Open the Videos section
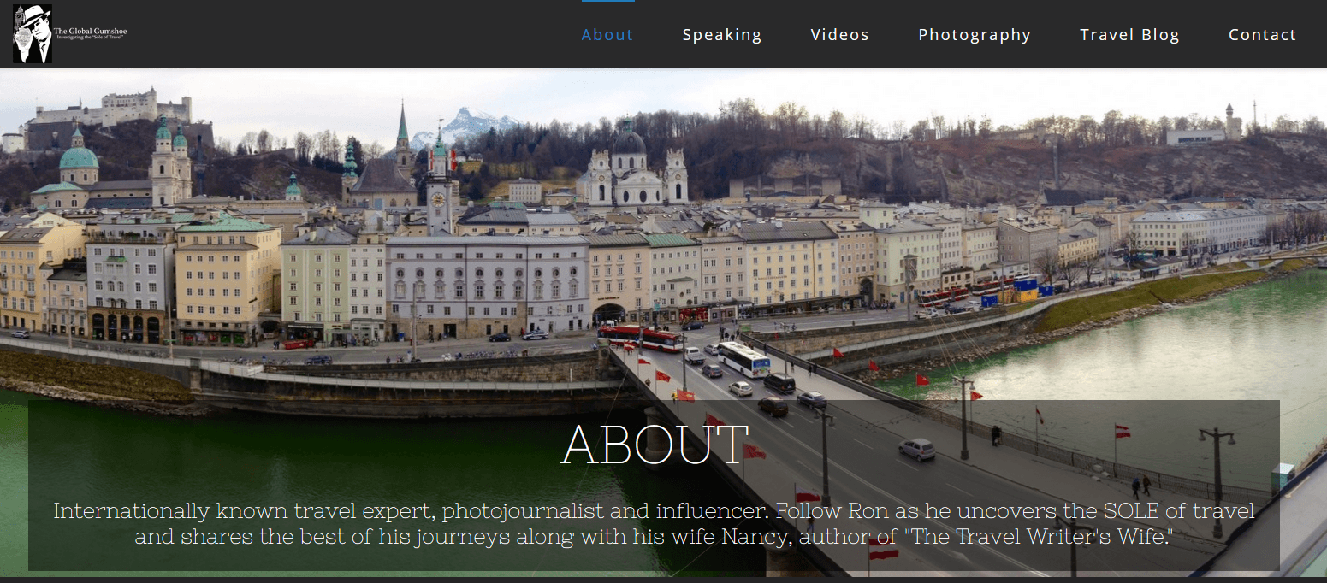Screen dimensions: 1327x583 (x=840, y=35)
